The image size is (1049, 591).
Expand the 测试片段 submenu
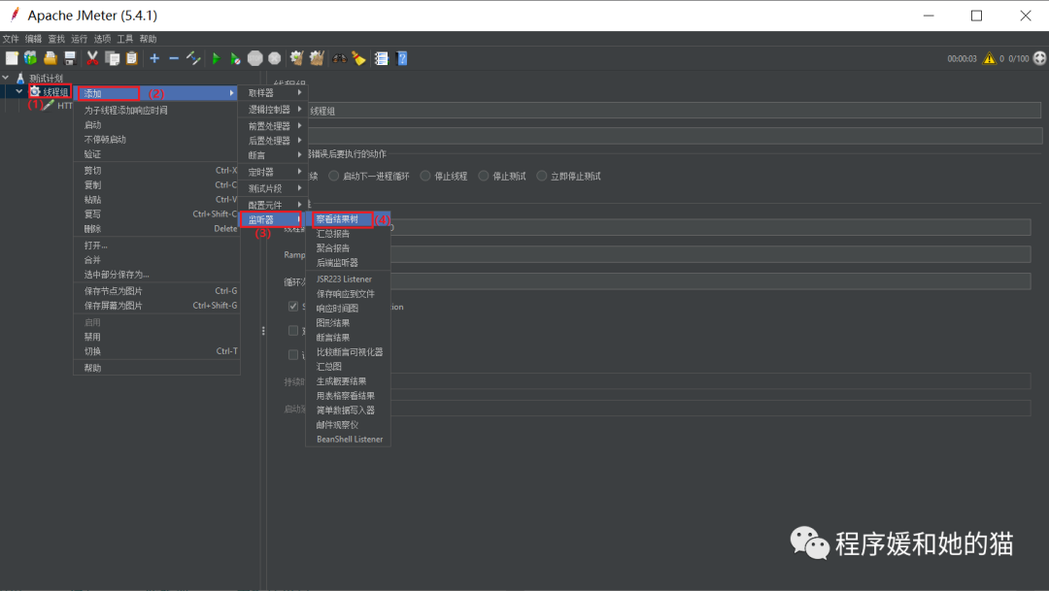point(273,188)
